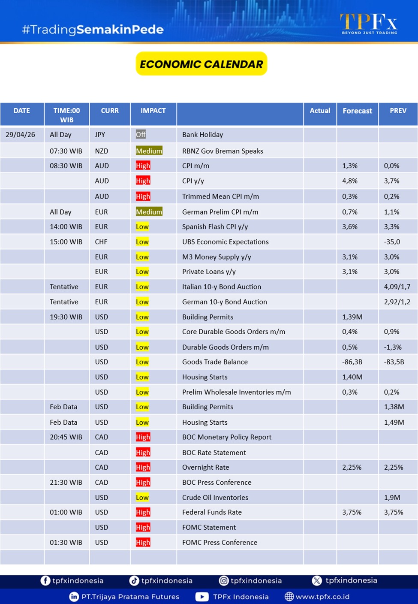This screenshot has width=418, height=604.
Task: Open the Instagram icon in the footer
Action: (223, 580)
